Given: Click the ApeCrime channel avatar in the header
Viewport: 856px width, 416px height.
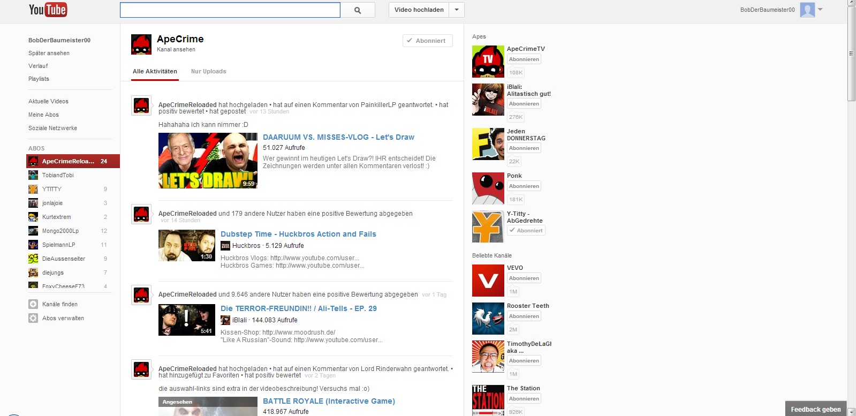Looking at the screenshot, I should pos(141,44).
